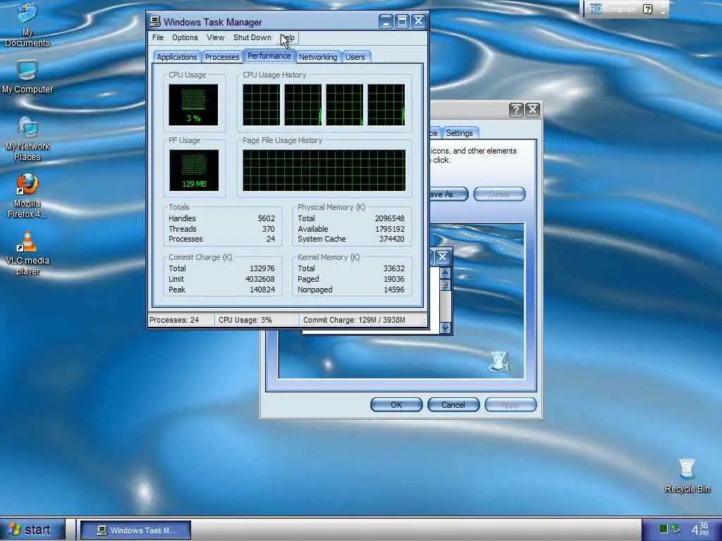Viewport: 722px width, 541px height.
Task: Click Commit Charge Limit value 4032608
Action: tap(259, 279)
